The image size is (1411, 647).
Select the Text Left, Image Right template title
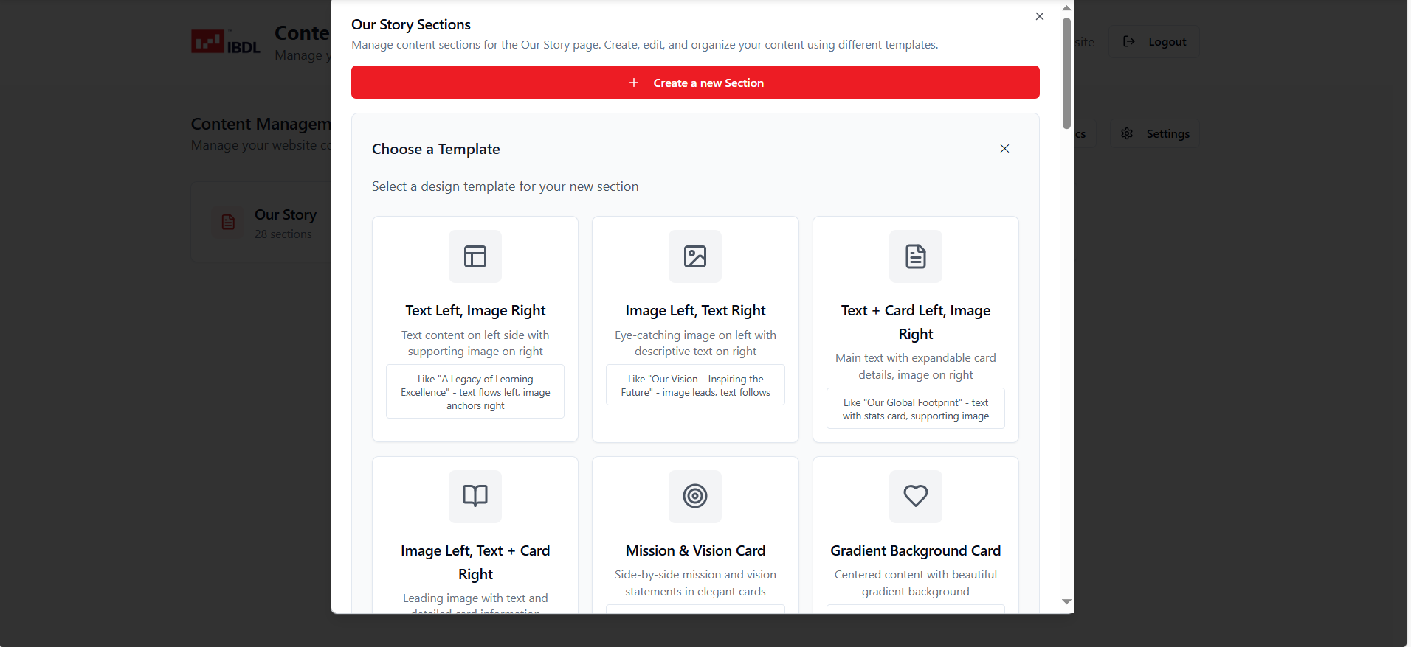[475, 310]
